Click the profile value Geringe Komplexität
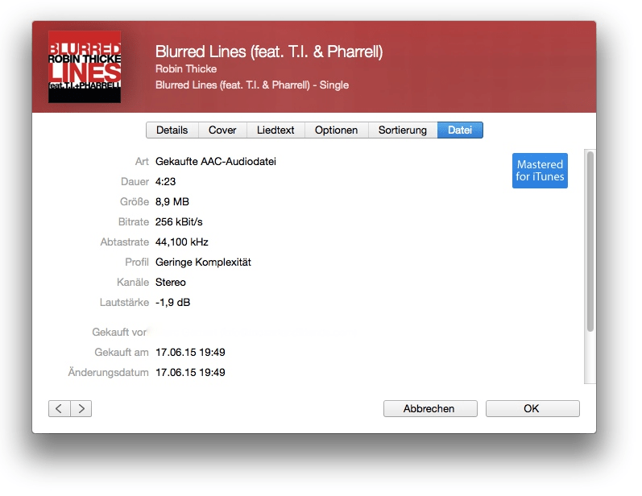 [203, 262]
